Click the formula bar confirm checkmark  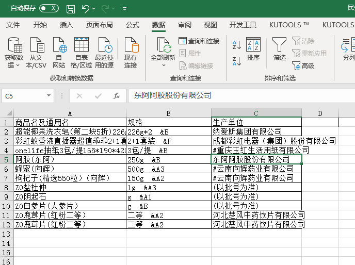click(x=98, y=96)
